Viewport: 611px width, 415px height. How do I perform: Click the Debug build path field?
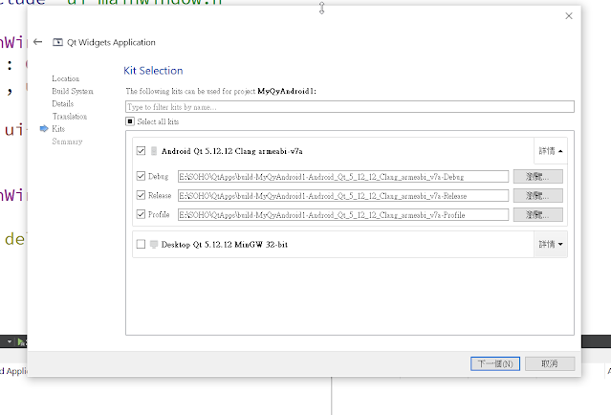[343, 177]
